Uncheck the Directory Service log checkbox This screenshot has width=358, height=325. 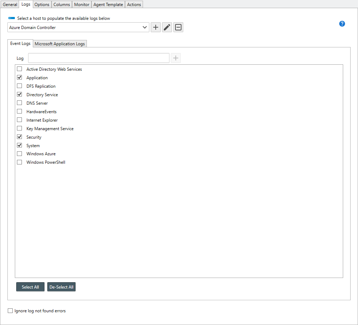19,94
